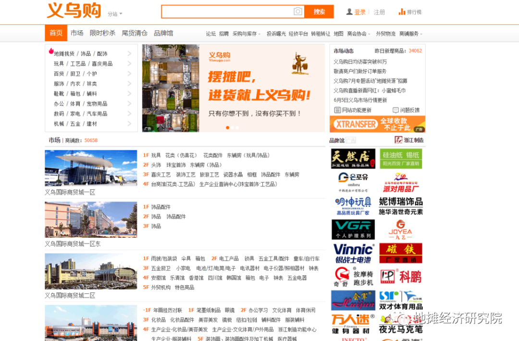Expand 机械 / 五金 category chevron

129,124
